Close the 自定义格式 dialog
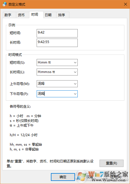 click(126, 4)
